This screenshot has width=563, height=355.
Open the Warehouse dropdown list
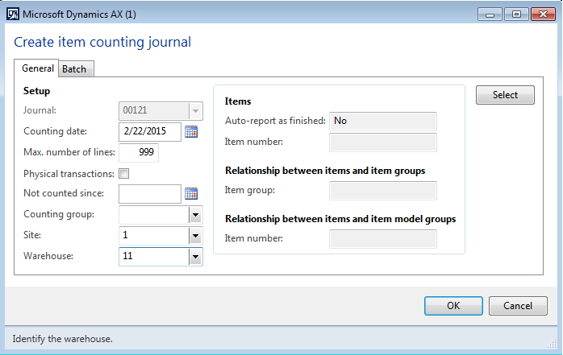coord(196,257)
